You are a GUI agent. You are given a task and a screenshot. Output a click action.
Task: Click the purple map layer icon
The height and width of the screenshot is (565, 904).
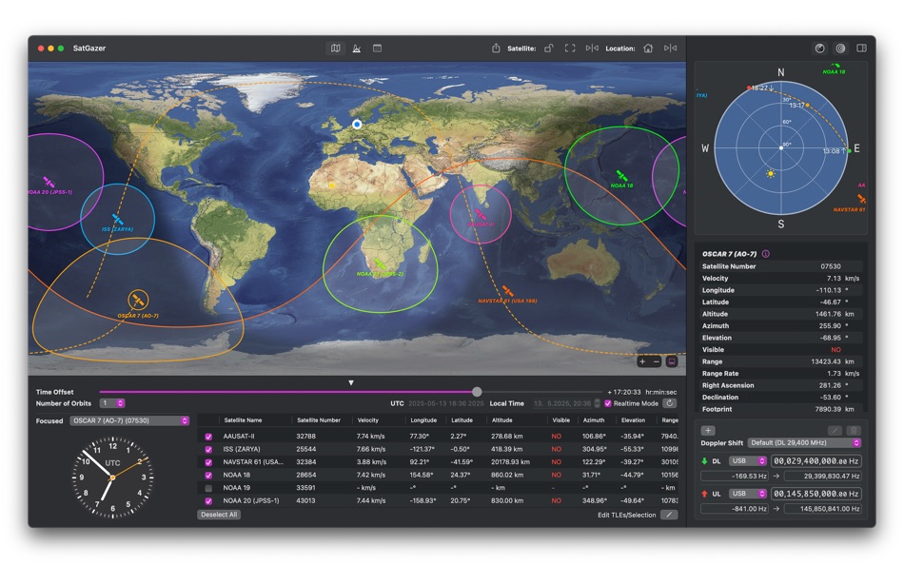point(672,361)
